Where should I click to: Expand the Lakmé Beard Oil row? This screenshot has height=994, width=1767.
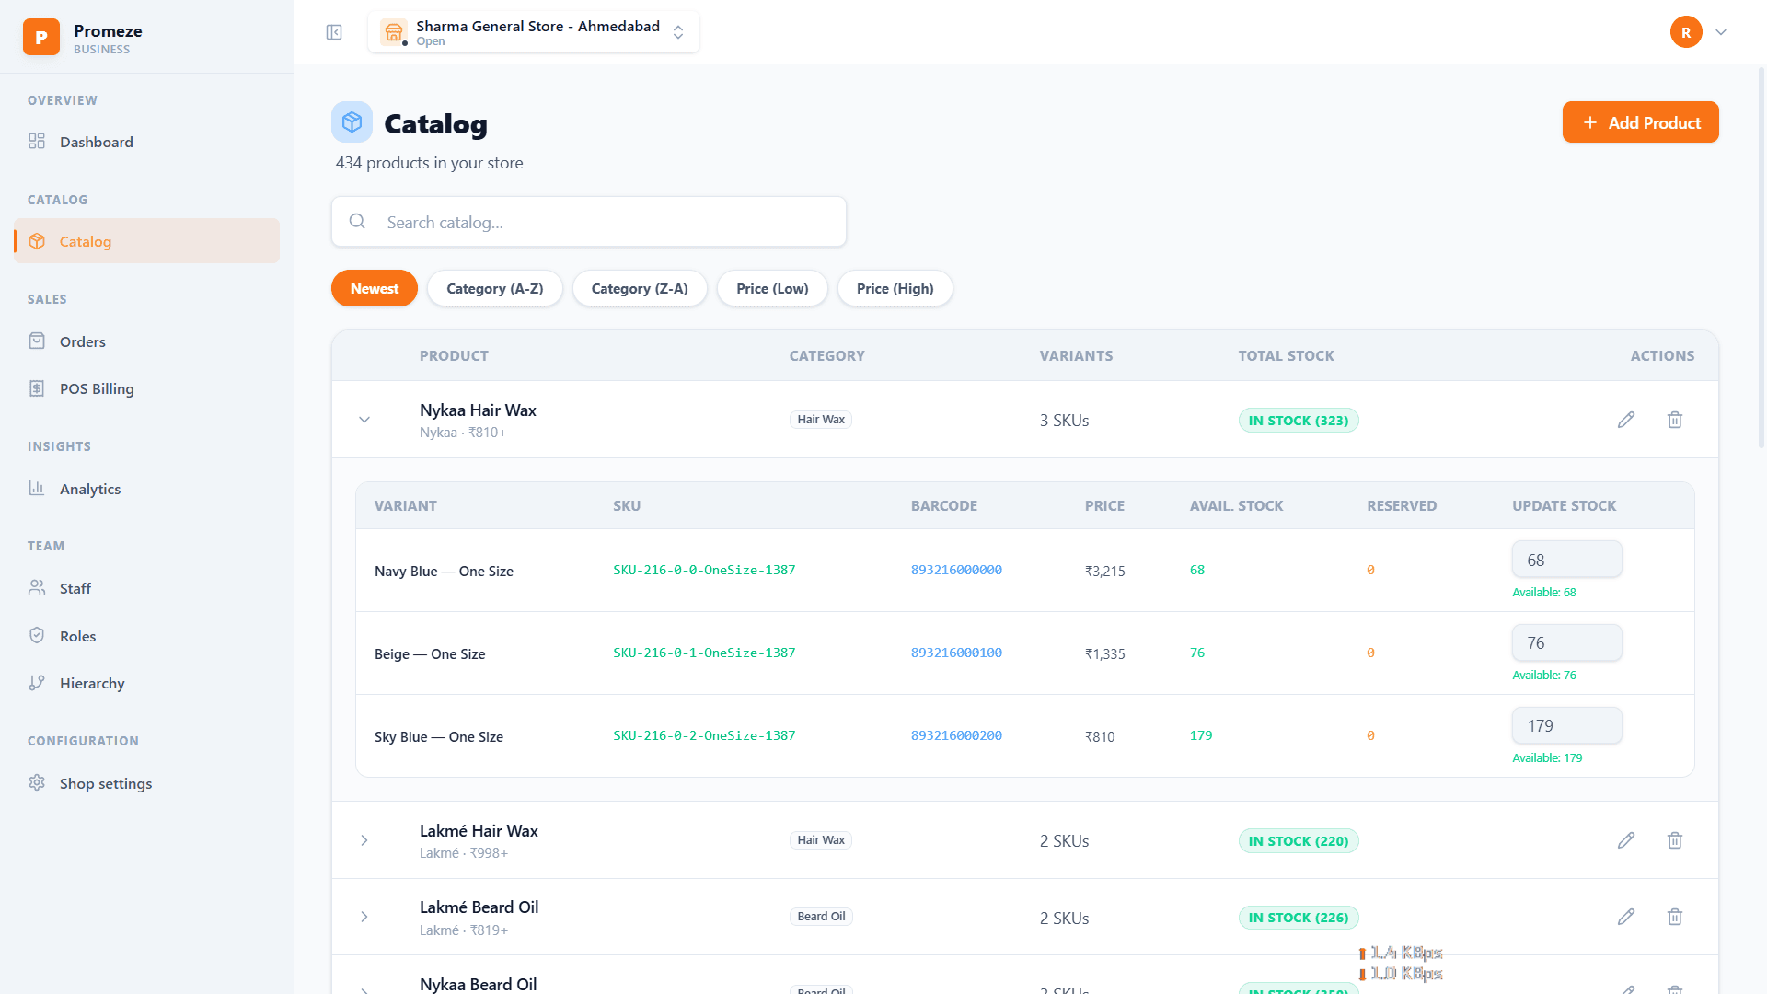pyautogui.click(x=364, y=917)
